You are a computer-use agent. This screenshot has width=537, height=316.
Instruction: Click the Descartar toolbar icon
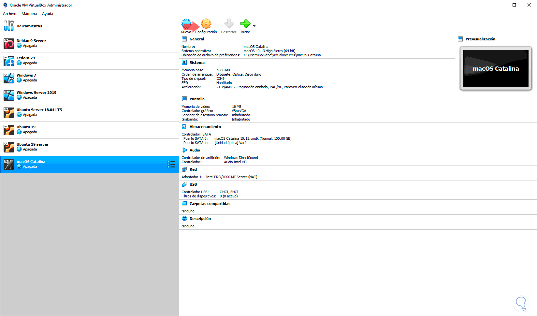tap(229, 24)
